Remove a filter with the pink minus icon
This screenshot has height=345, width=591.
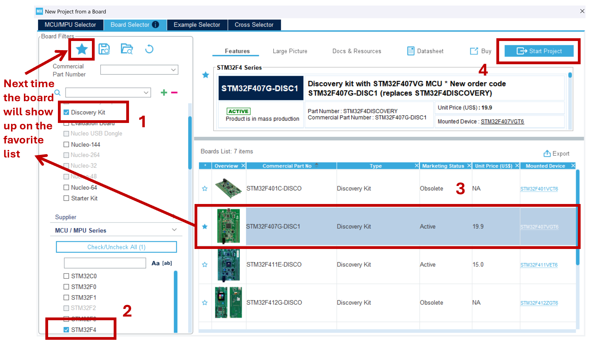[174, 92]
